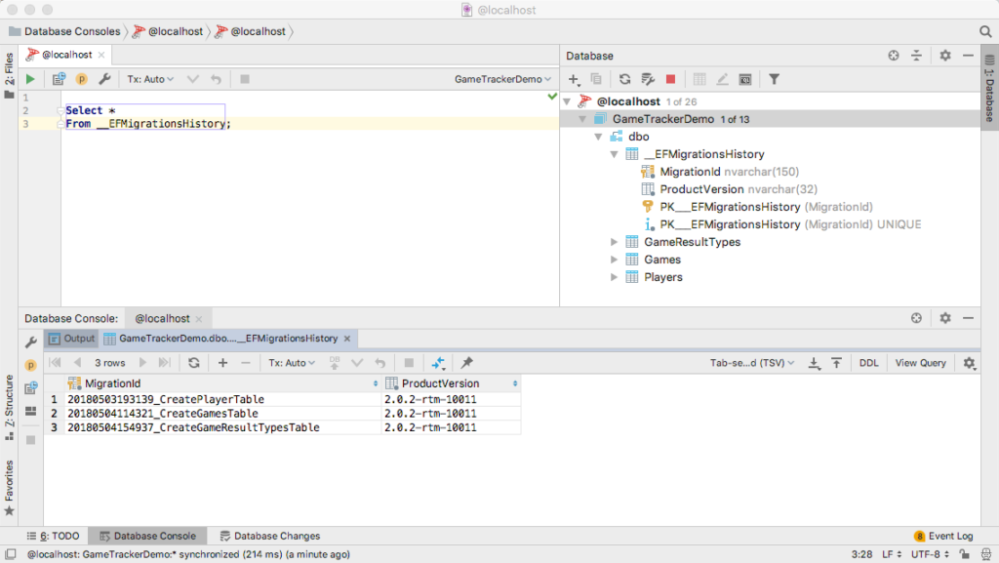999x563 pixels.
Task: Export result data using download arrow icon
Action: tap(816, 362)
